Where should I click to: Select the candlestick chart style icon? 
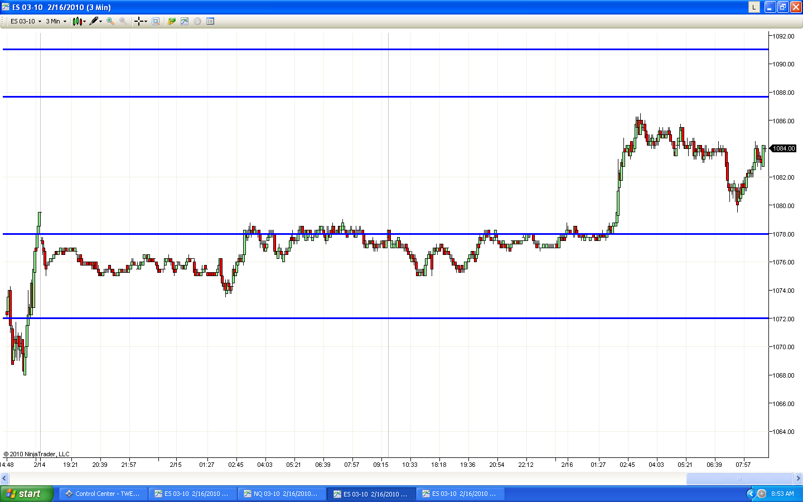77,21
